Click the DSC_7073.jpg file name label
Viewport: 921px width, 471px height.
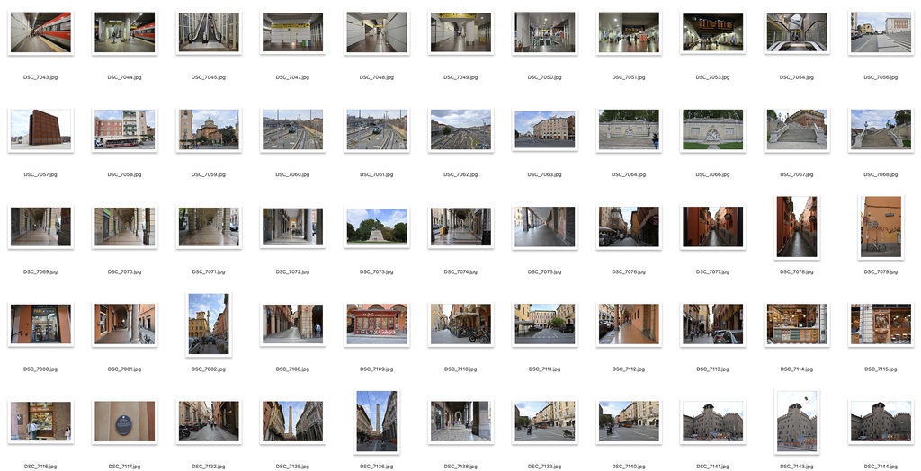pos(377,272)
